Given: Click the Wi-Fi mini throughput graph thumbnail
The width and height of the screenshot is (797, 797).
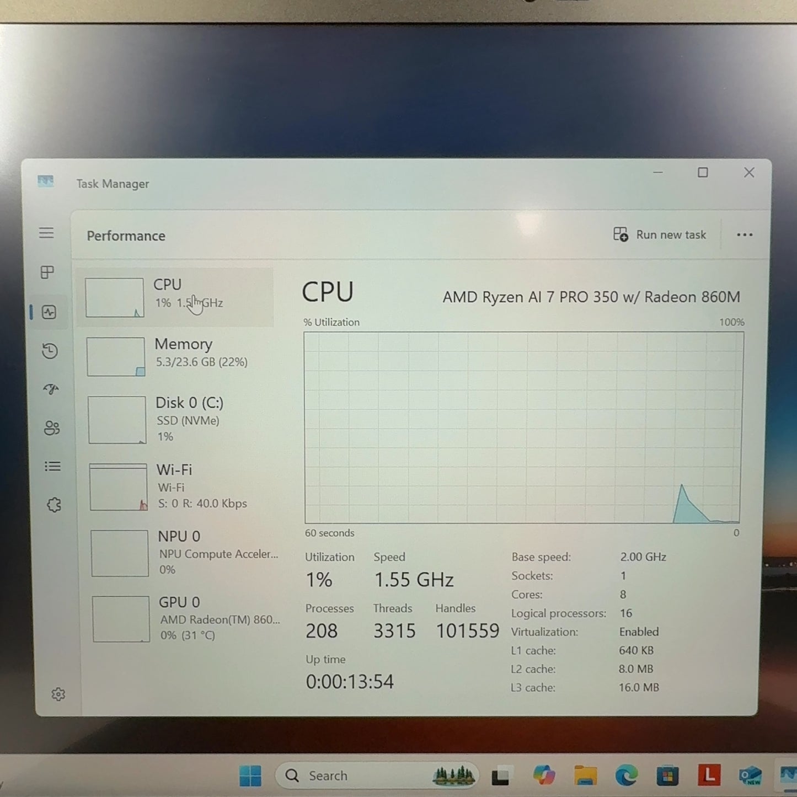Looking at the screenshot, I should 119,487.
